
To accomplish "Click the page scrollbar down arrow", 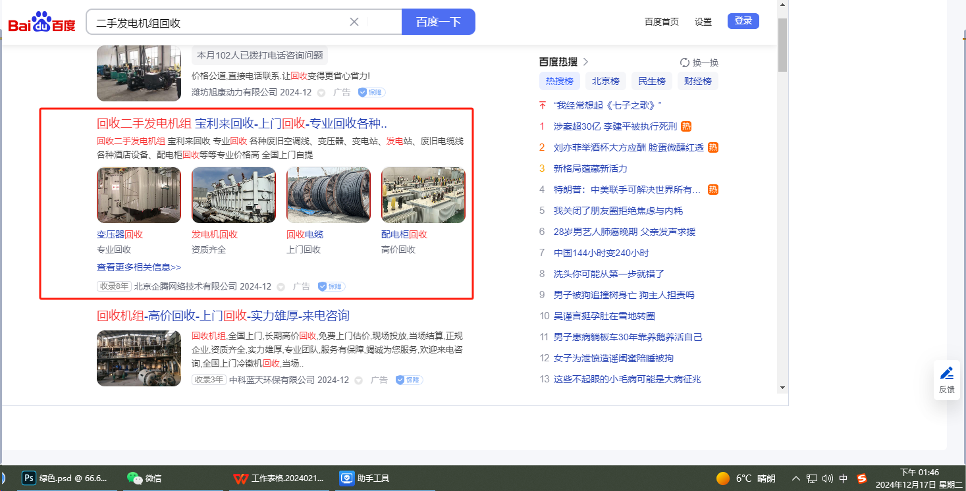I will tap(782, 387).
